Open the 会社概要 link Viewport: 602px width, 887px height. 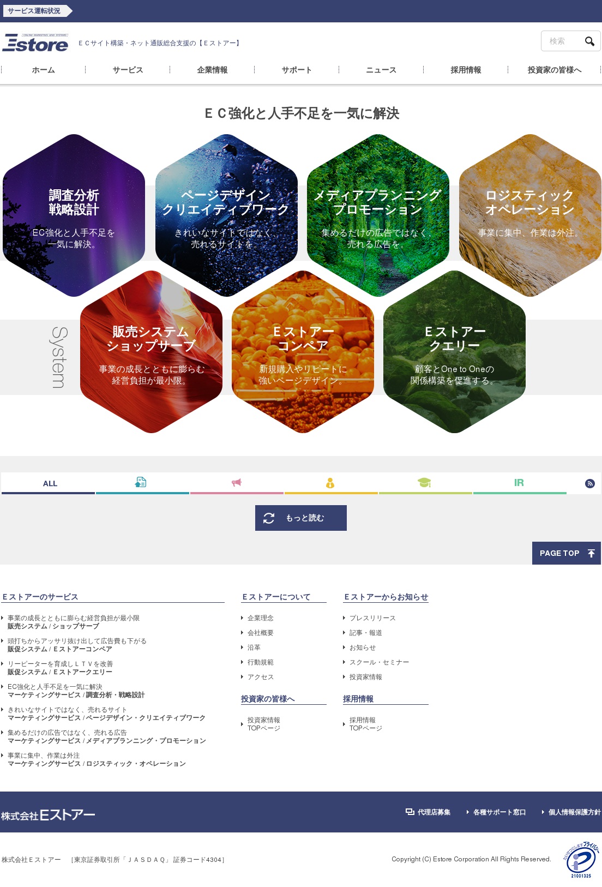click(261, 633)
